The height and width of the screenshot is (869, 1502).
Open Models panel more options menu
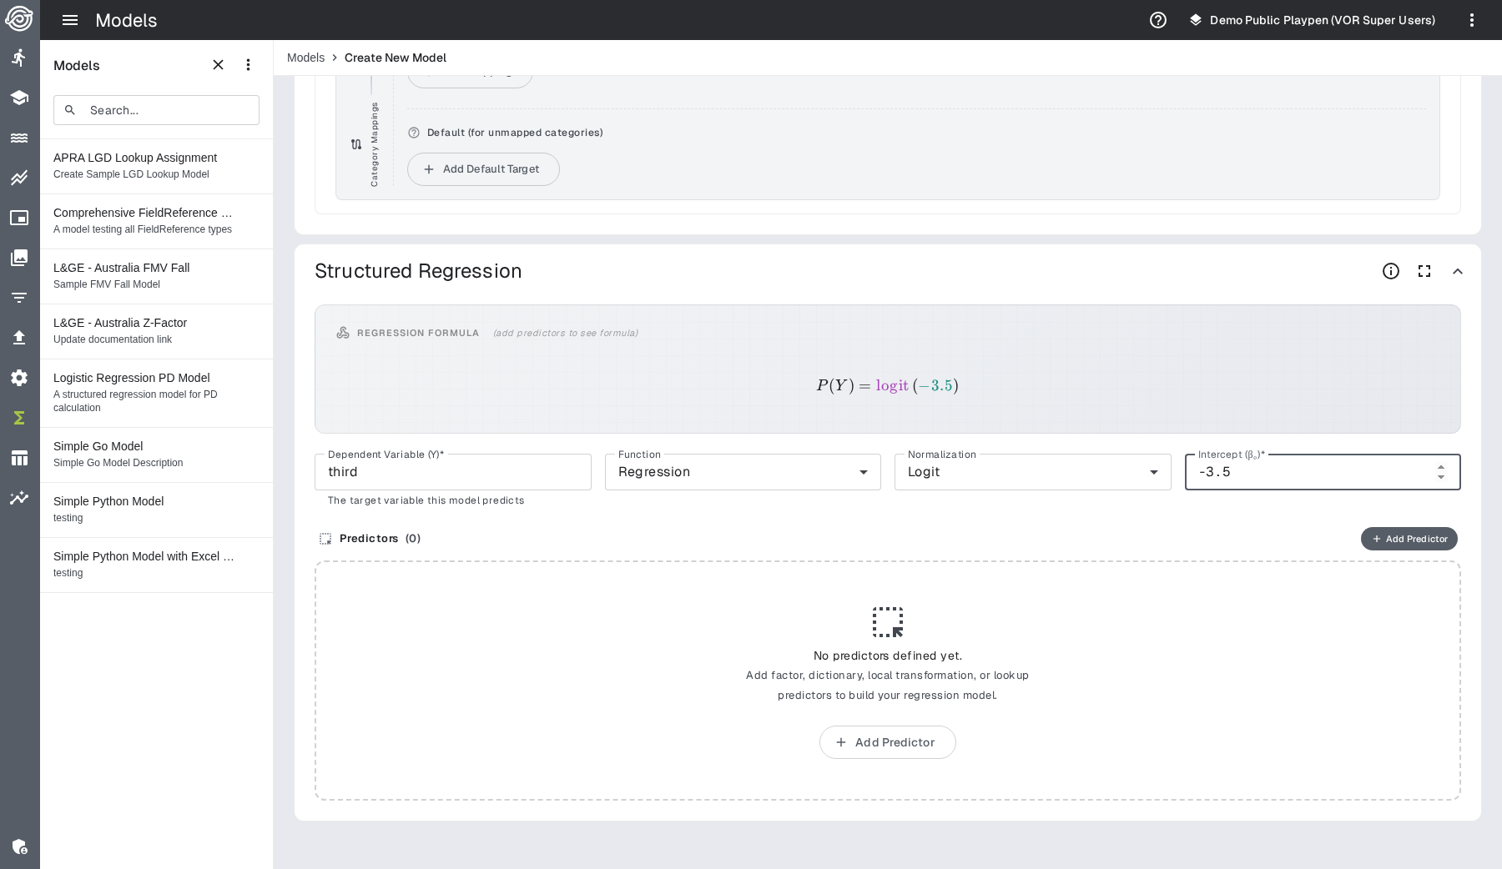[248, 65]
